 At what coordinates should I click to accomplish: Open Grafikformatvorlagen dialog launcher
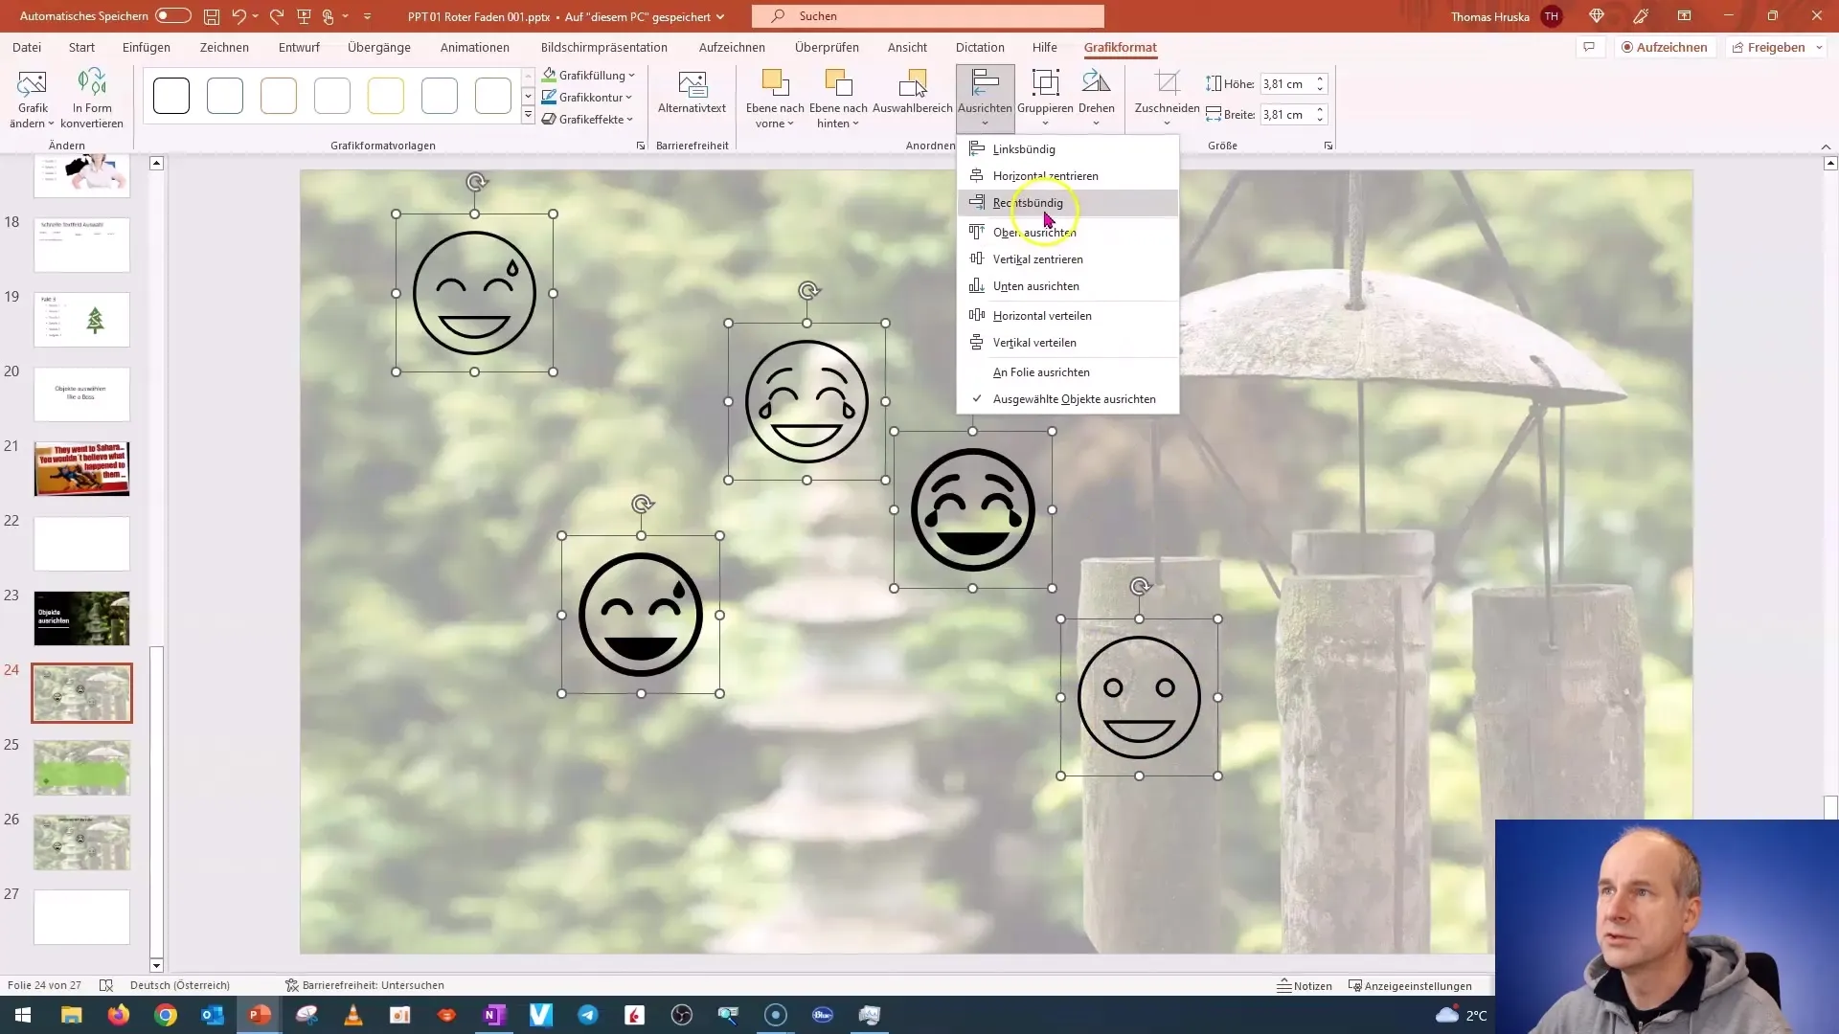coord(641,146)
